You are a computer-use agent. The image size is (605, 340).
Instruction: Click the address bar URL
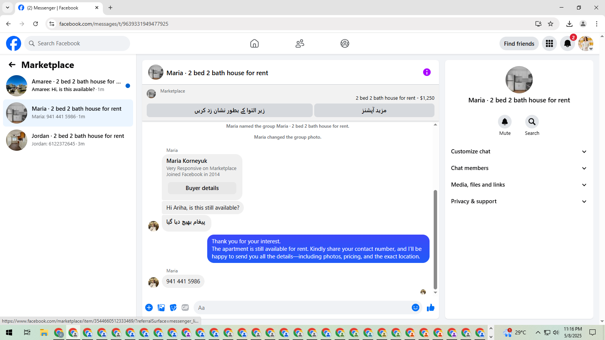coord(114,24)
